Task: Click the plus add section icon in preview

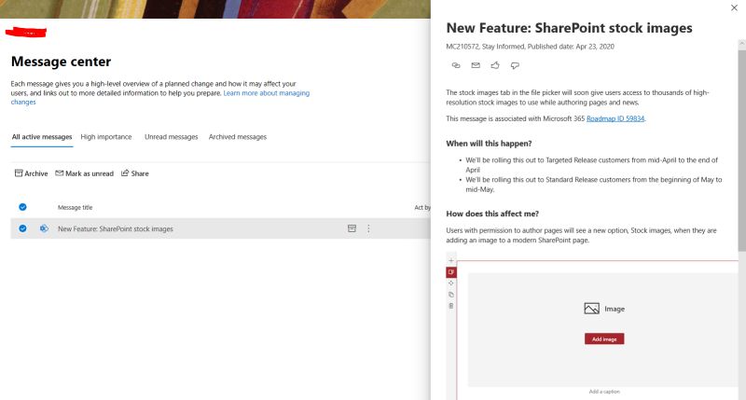Action: point(451,261)
